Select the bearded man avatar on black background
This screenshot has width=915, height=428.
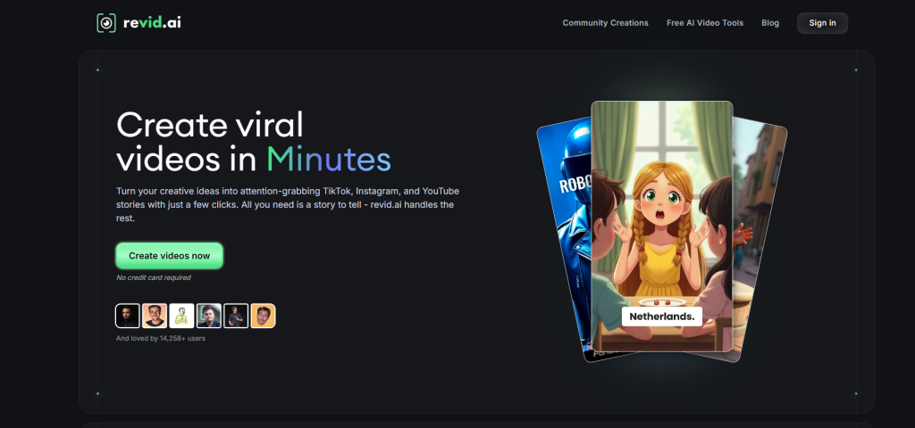pyautogui.click(x=127, y=316)
